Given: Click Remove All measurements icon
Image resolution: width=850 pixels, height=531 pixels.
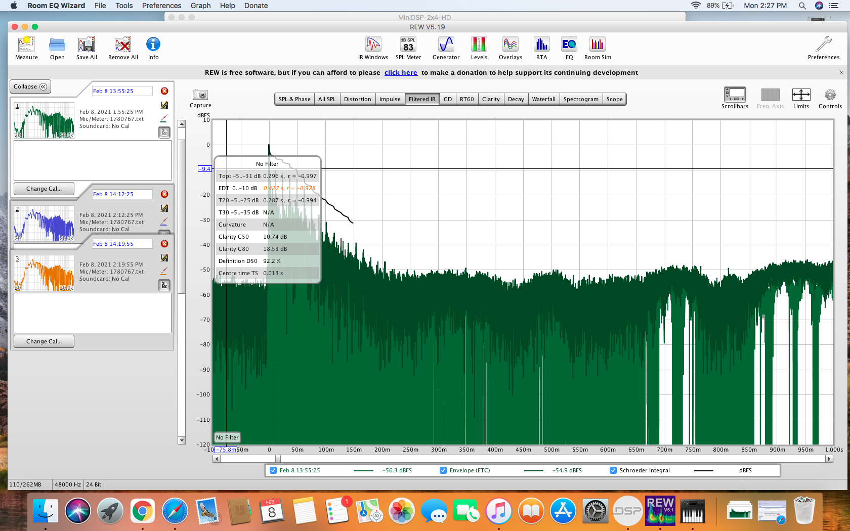Looking at the screenshot, I should pos(123,48).
